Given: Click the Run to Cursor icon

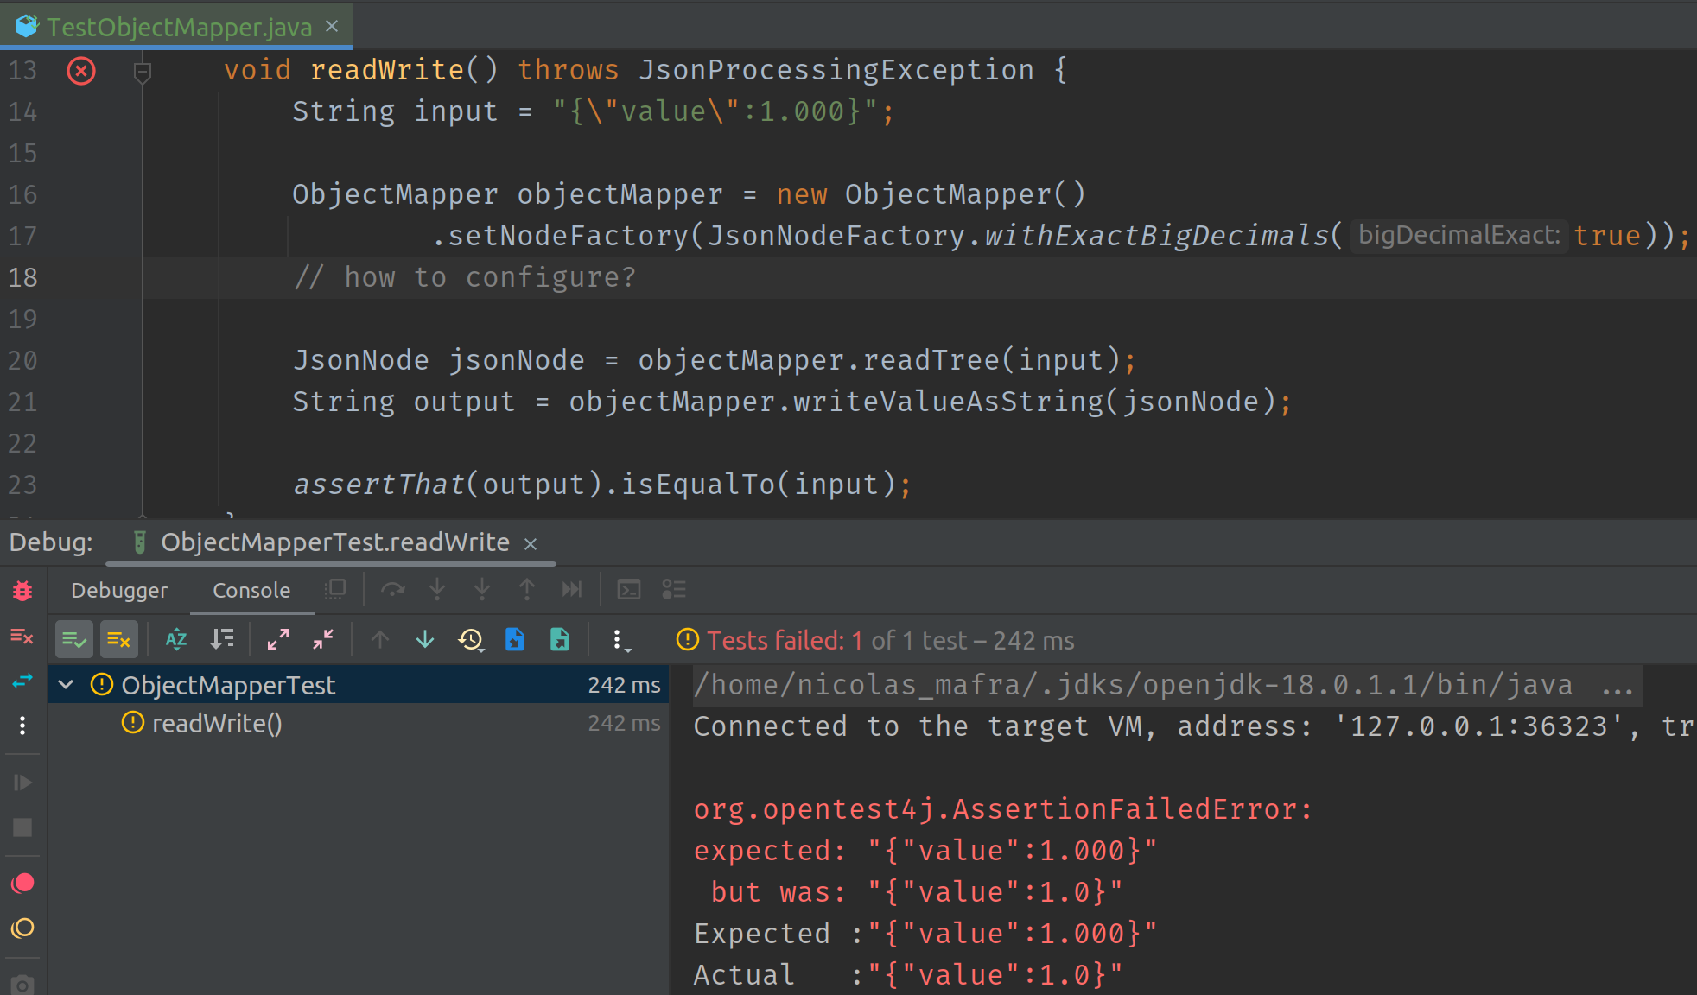Looking at the screenshot, I should (x=571, y=589).
